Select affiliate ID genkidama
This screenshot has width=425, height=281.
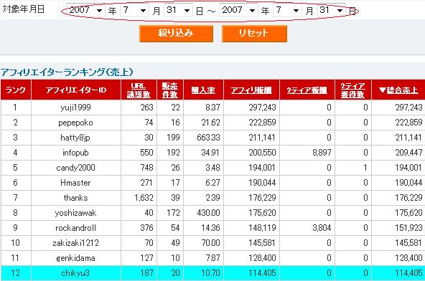75,258
